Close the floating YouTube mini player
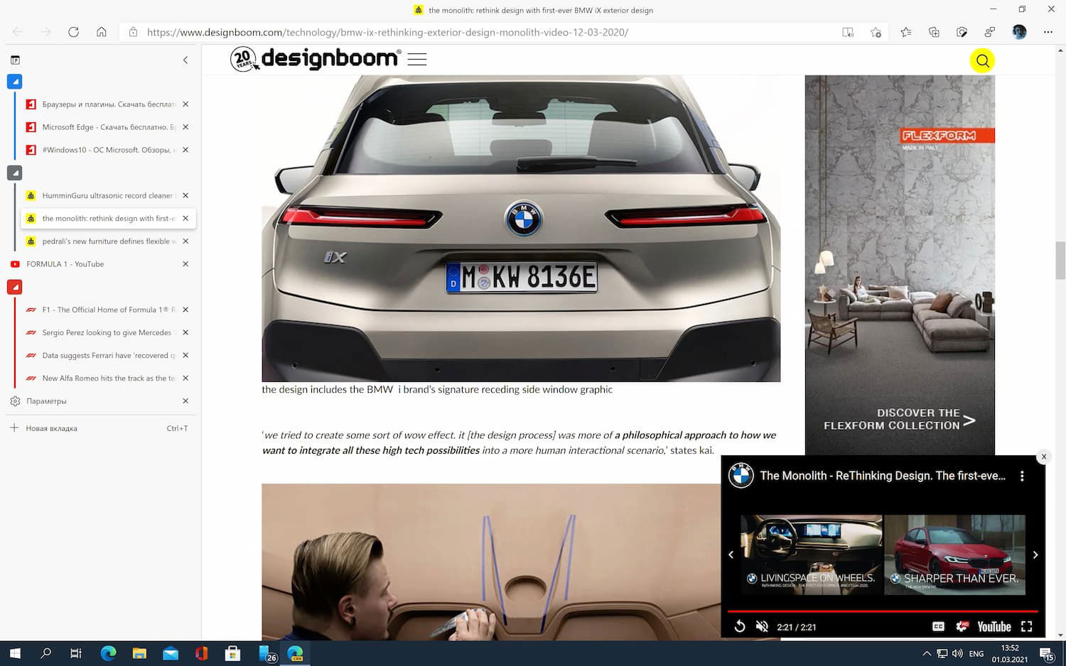Screen dimensions: 1066x666 tap(1043, 457)
